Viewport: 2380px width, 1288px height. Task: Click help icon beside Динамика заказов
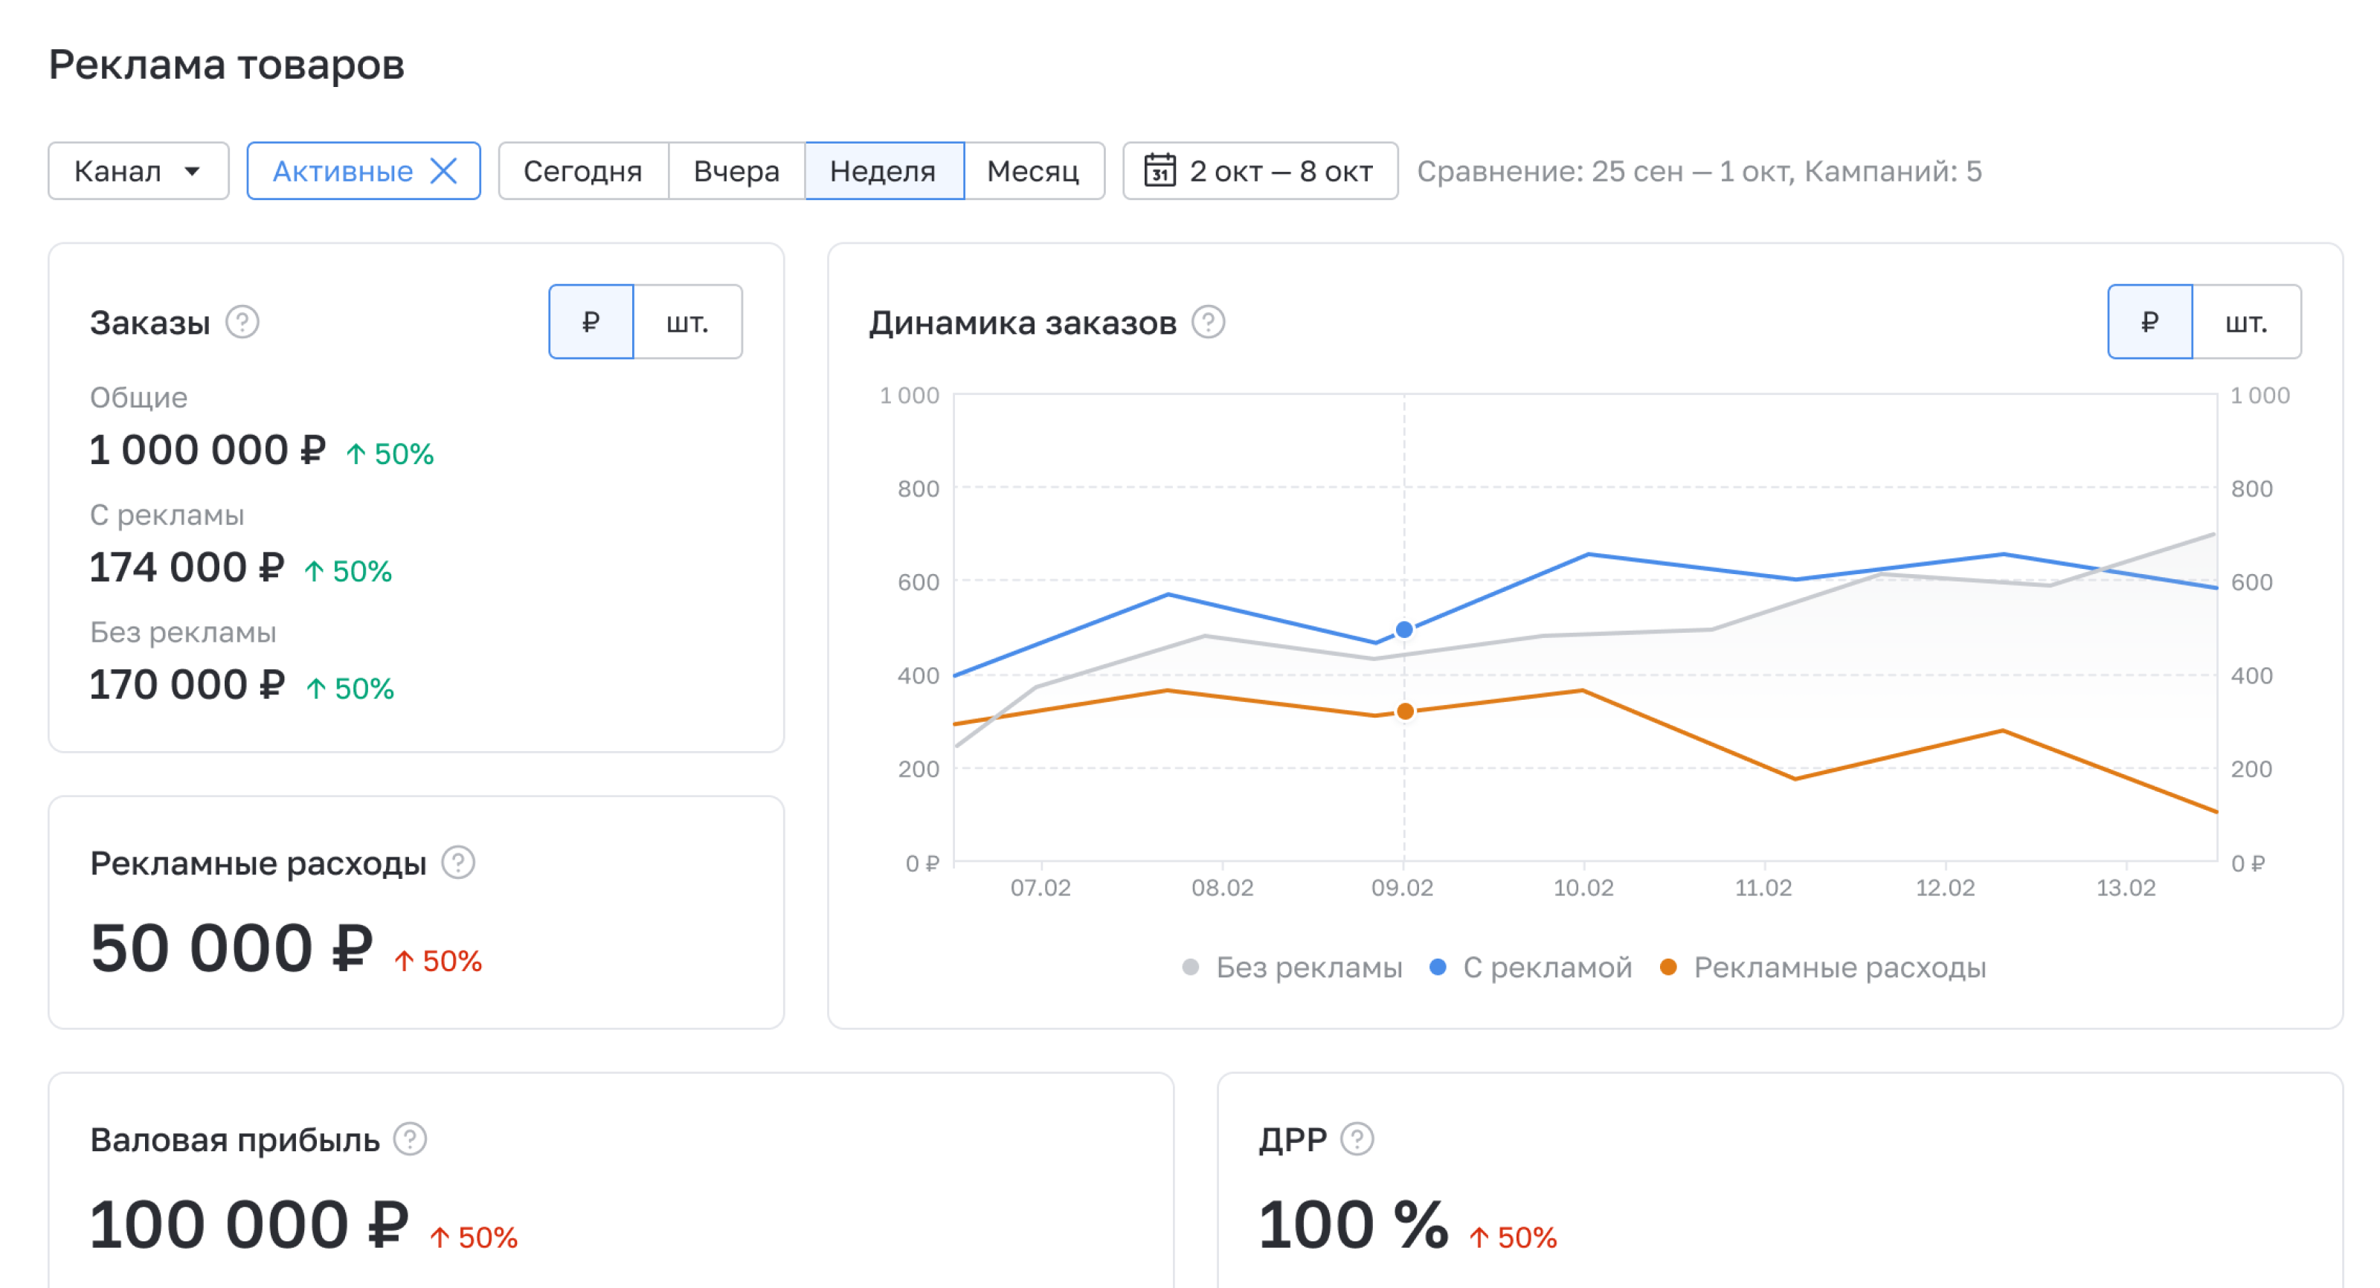(x=1208, y=323)
